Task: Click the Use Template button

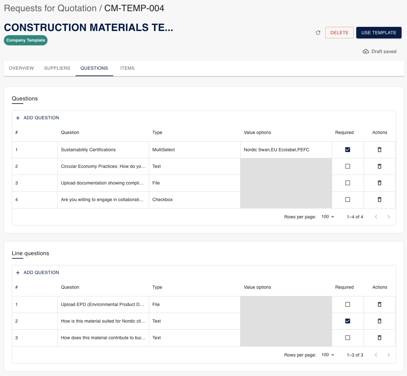Action: [379, 33]
